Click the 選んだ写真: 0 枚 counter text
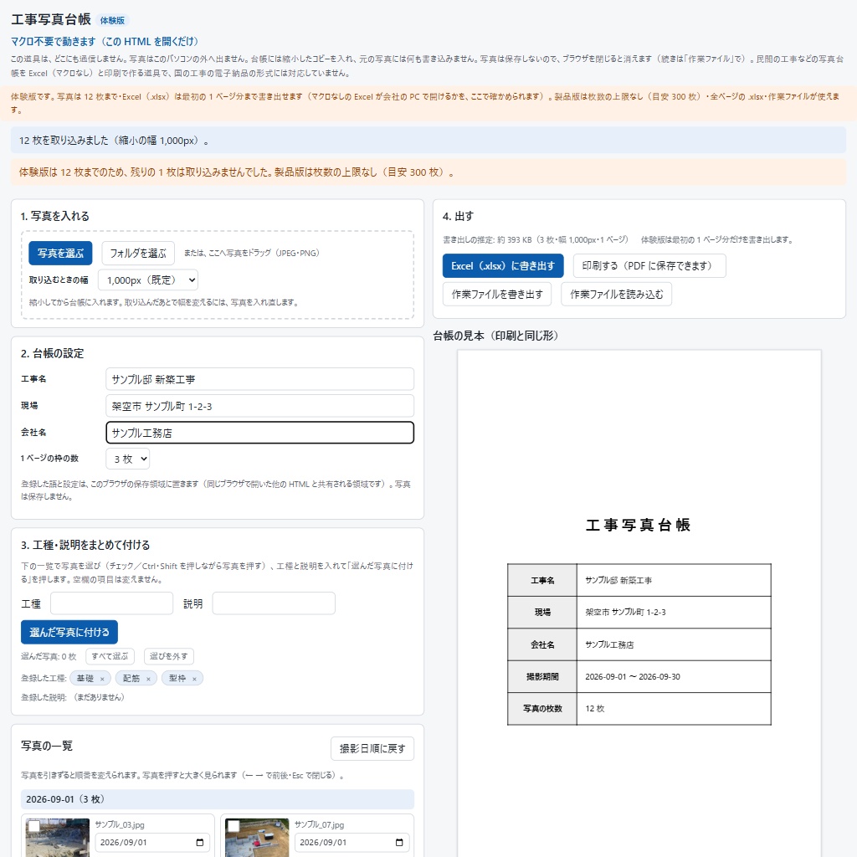857x857 pixels. [49, 656]
